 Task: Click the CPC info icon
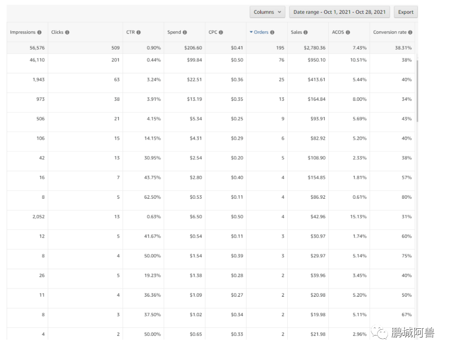pos(221,33)
